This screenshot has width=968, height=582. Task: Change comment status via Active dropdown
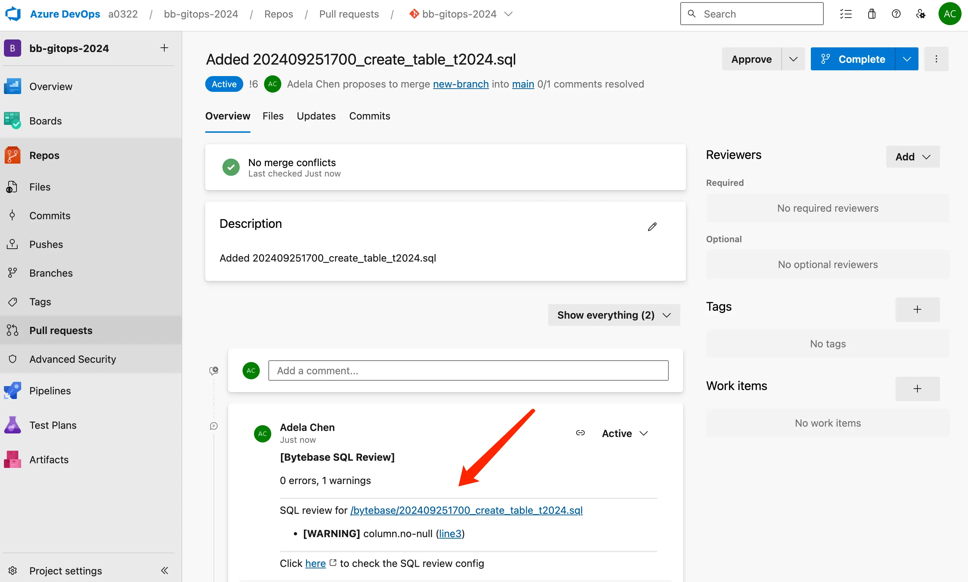[625, 433]
